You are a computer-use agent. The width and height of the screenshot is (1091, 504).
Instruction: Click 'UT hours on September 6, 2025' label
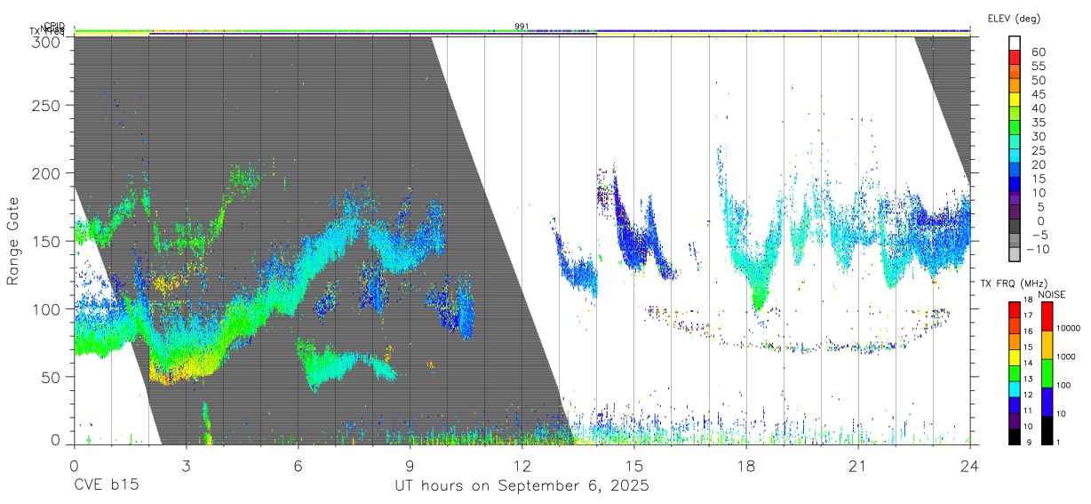[522, 487]
